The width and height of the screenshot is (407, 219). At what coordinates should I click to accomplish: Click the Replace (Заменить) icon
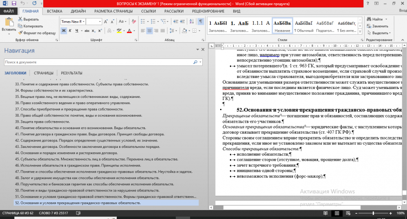tap(369, 26)
